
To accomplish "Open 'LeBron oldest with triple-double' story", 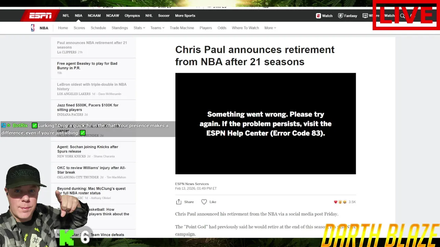I will pos(92,86).
